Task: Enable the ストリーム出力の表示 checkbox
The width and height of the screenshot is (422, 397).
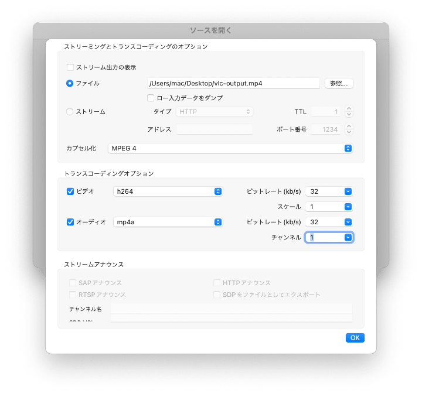Action: click(x=70, y=67)
